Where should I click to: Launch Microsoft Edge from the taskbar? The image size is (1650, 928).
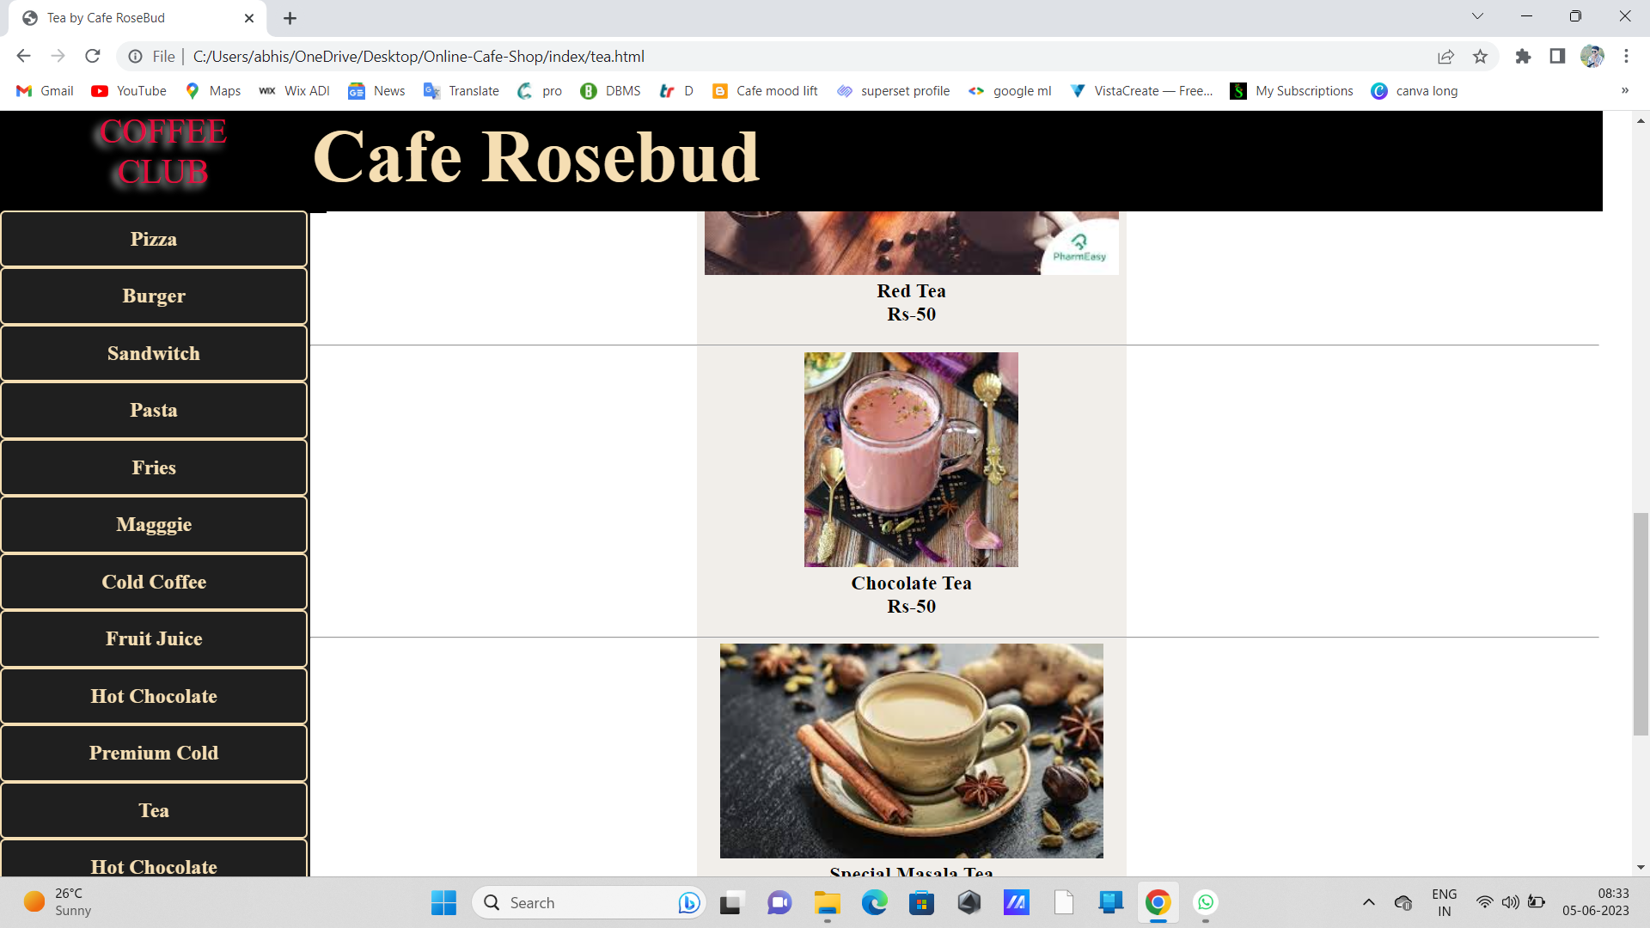(x=875, y=902)
